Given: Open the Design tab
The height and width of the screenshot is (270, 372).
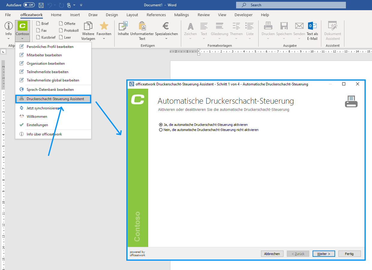Looking at the screenshot, I should coord(112,15).
